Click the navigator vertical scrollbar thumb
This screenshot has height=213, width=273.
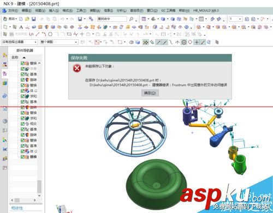[x=39, y=187]
